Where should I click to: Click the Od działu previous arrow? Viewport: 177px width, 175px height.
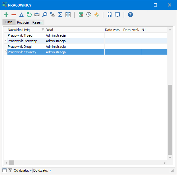[x=31, y=170]
